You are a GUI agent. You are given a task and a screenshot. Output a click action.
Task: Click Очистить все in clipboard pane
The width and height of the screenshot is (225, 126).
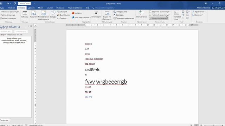pos(21,31)
